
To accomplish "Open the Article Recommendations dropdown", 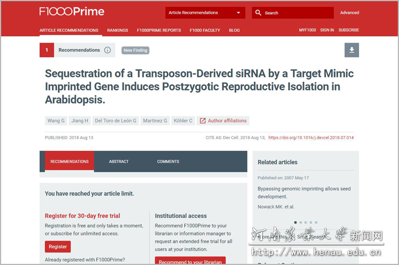I will [205, 13].
